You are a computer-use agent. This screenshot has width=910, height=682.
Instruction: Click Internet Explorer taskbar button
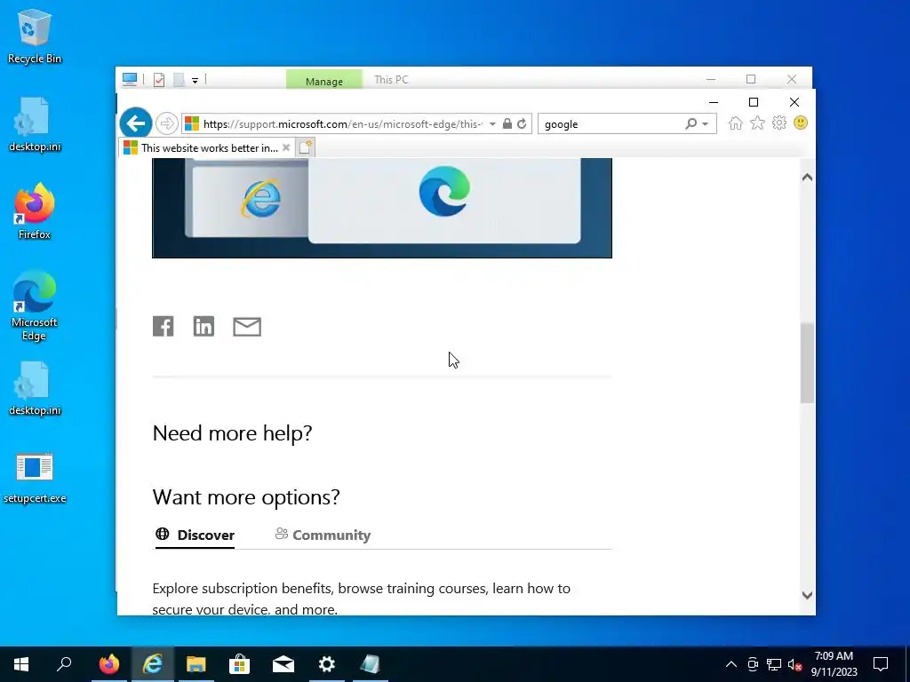152,664
